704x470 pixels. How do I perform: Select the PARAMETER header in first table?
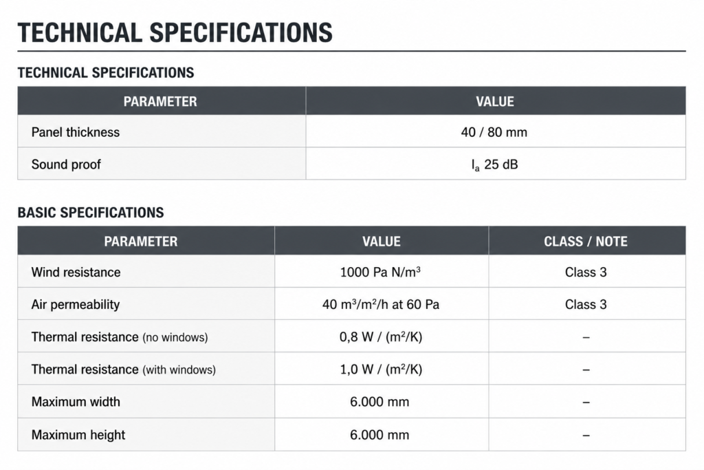[160, 102]
